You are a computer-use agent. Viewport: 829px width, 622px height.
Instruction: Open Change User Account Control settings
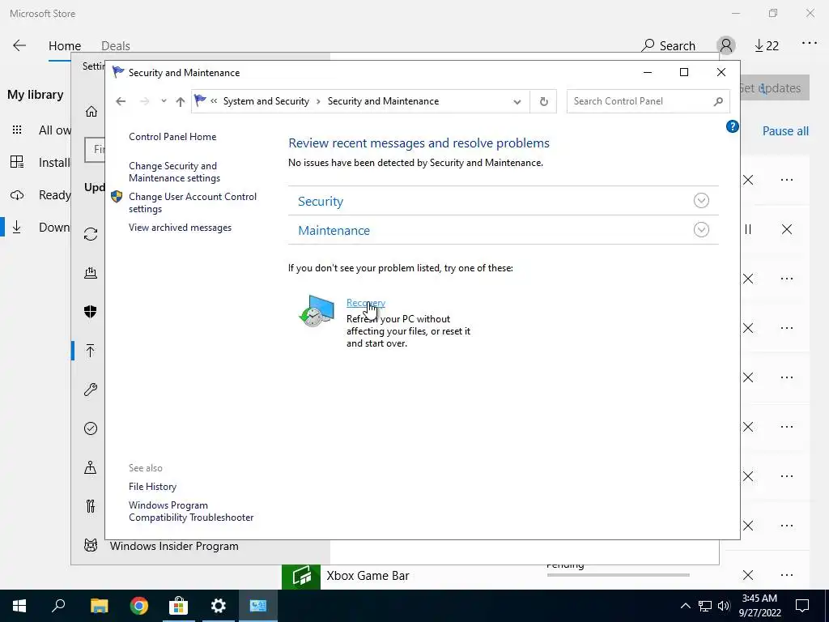coord(193,202)
